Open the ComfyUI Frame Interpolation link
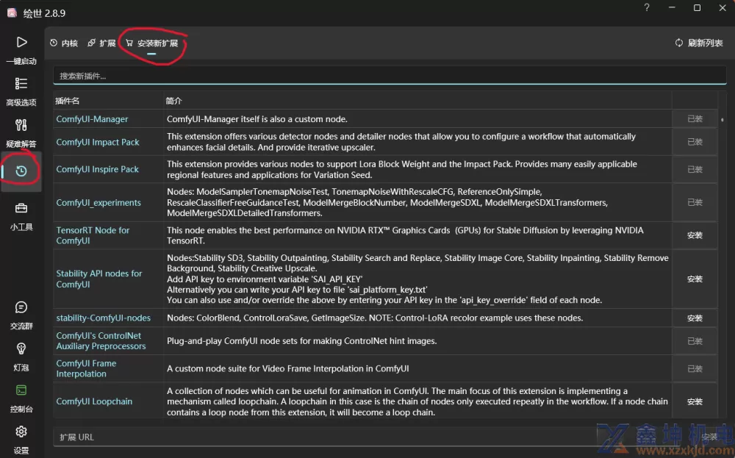The width and height of the screenshot is (735, 458). coord(86,368)
